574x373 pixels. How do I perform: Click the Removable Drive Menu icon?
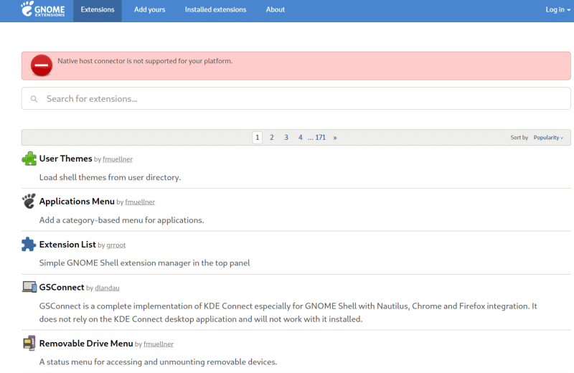coord(29,344)
